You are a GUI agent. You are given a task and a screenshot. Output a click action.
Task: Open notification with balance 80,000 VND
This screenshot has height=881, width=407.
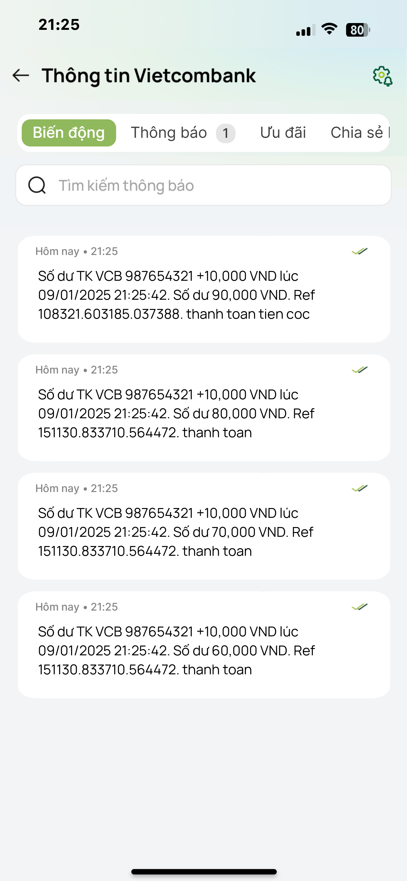[204, 408]
